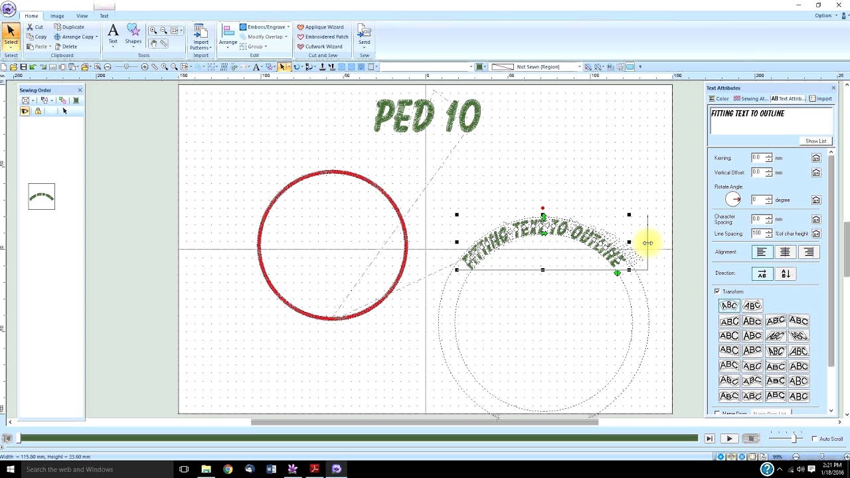Select the Measure ruler tool in Tools group
The height and width of the screenshot is (478, 850).
(164, 43)
